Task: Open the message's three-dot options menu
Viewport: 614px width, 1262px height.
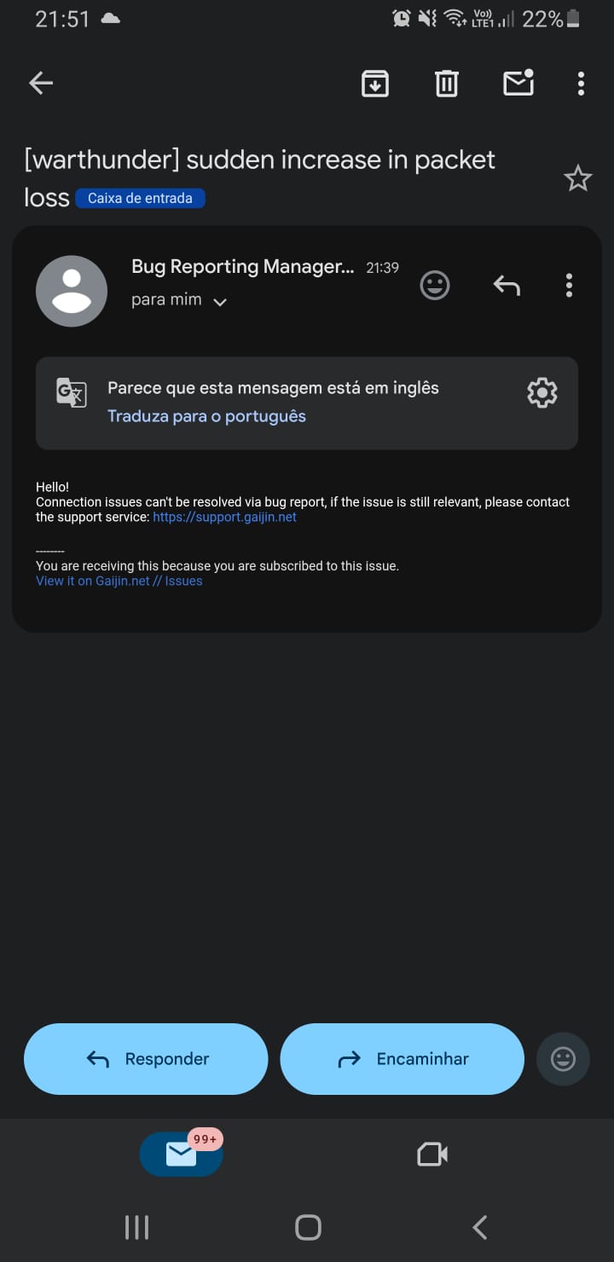Action: [569, 285]
